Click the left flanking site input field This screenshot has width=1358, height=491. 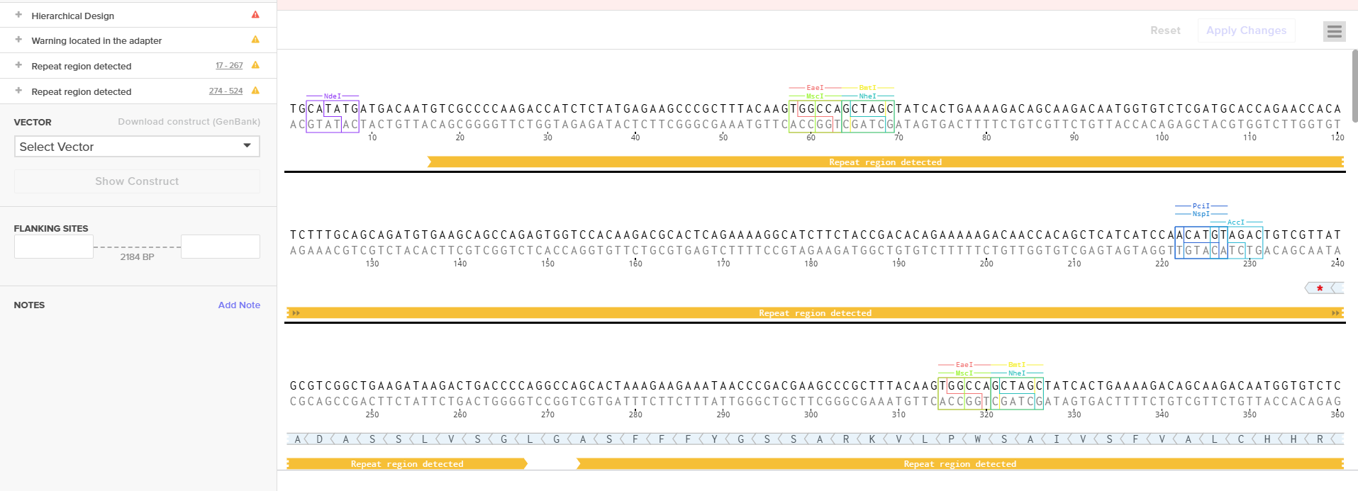click(54, 247)
